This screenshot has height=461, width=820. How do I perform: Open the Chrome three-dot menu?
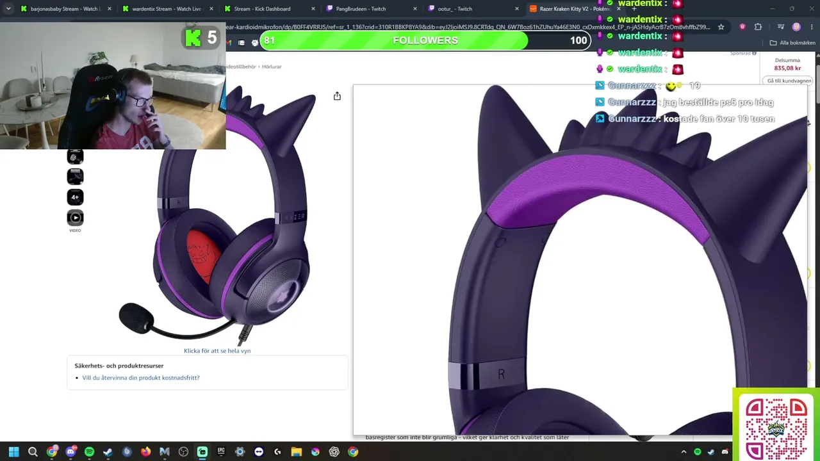(x=811, y=27)
